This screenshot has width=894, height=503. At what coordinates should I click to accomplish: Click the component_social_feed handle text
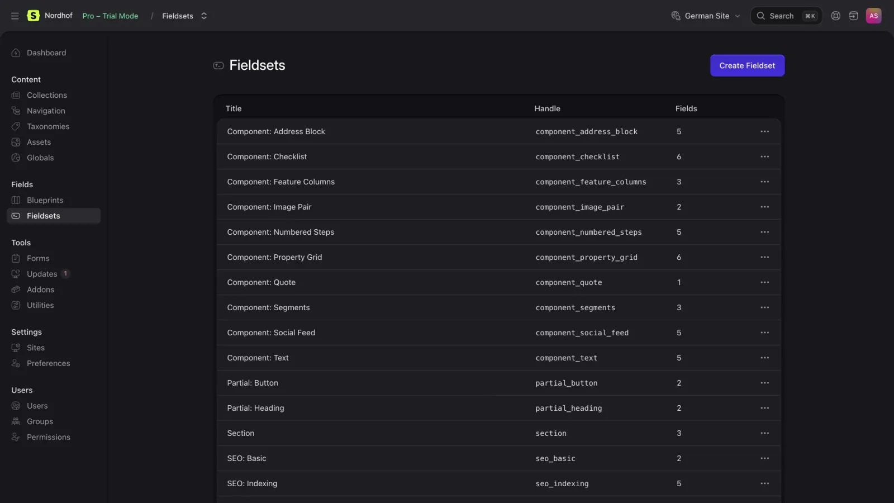pyautogui.click(x=582, y=333)
